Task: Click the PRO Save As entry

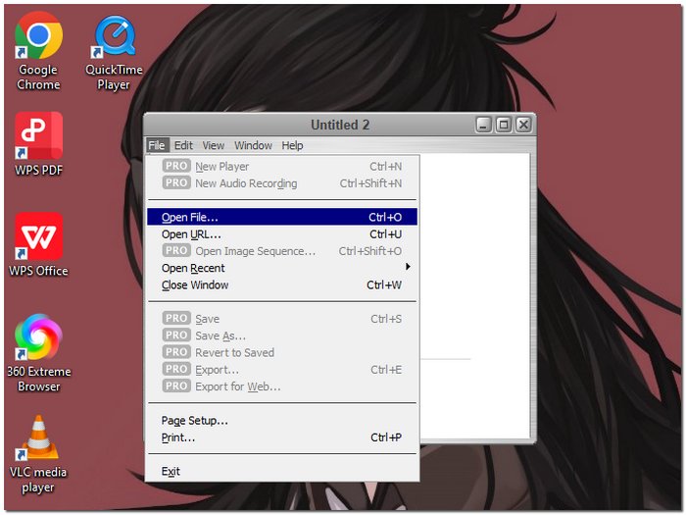Action: (x=282, y=335)
